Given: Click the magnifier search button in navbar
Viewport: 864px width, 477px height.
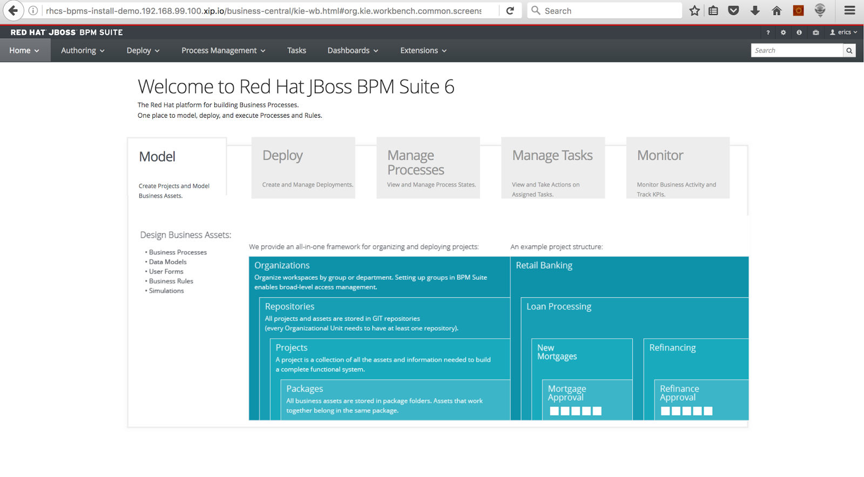Looking at the screenshot, I should 849,51.
